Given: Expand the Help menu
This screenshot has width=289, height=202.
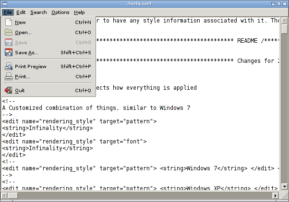Looking at the screenshot, I should click(x=79, y=12).
